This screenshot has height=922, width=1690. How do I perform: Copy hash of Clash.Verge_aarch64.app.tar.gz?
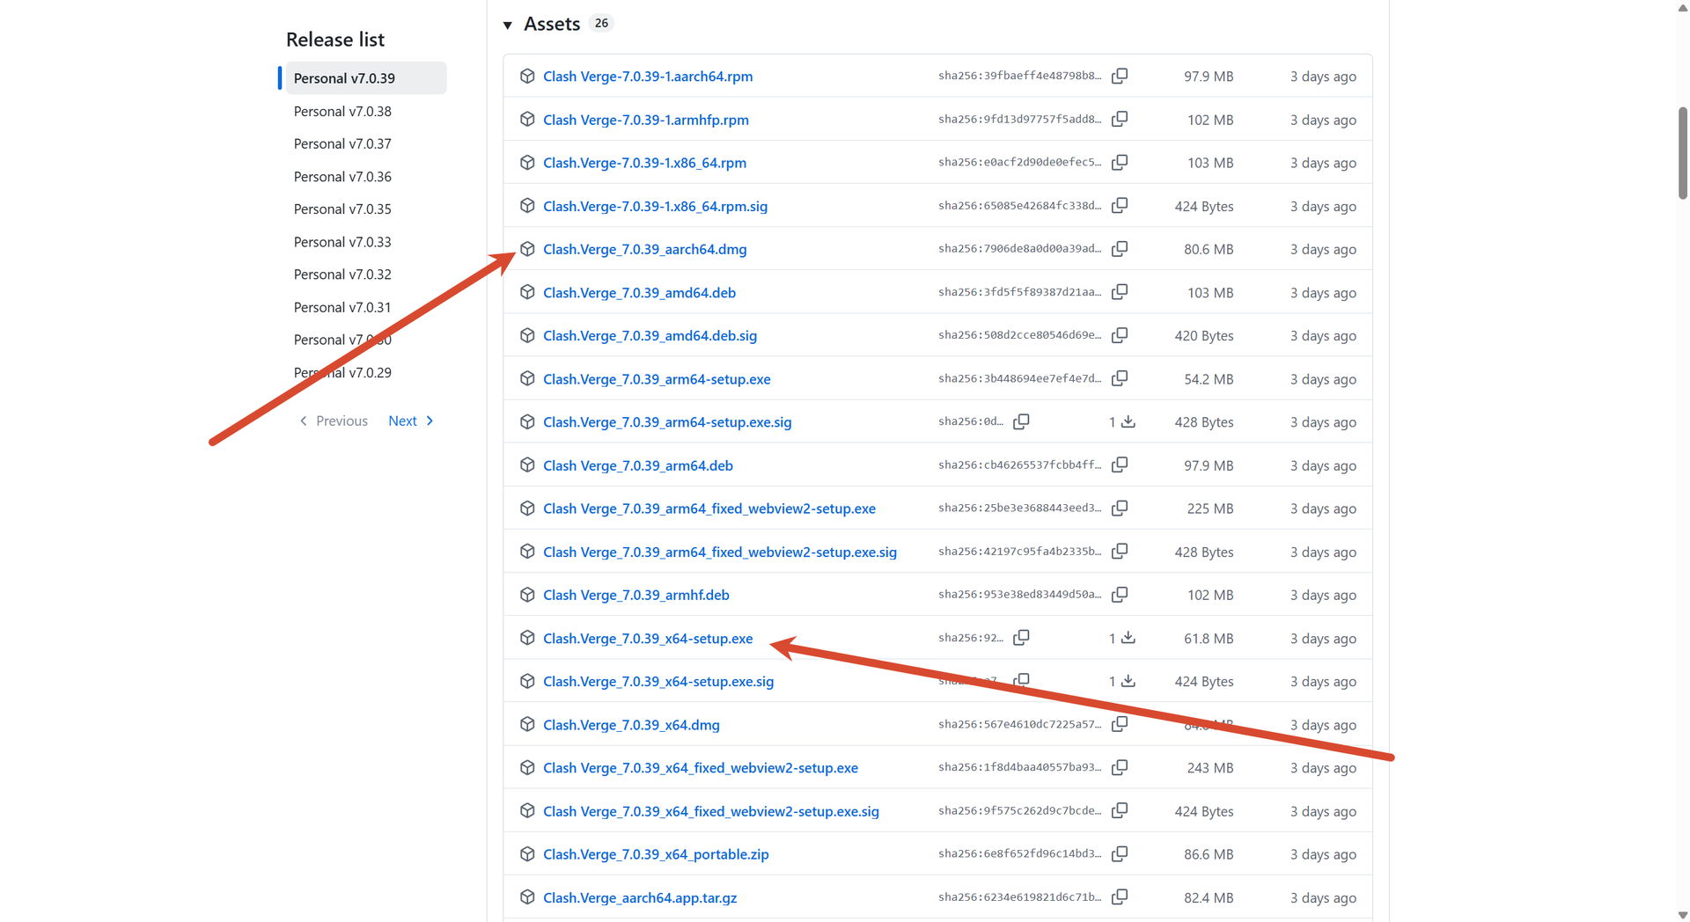pos(1120,897)
